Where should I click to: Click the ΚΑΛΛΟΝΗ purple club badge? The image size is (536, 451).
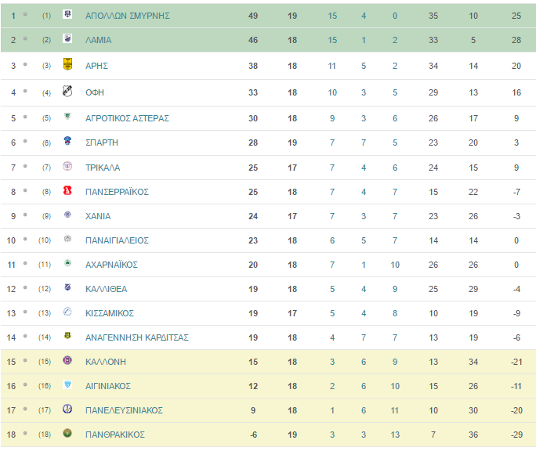pyautogui.click(x=67, y=360)
